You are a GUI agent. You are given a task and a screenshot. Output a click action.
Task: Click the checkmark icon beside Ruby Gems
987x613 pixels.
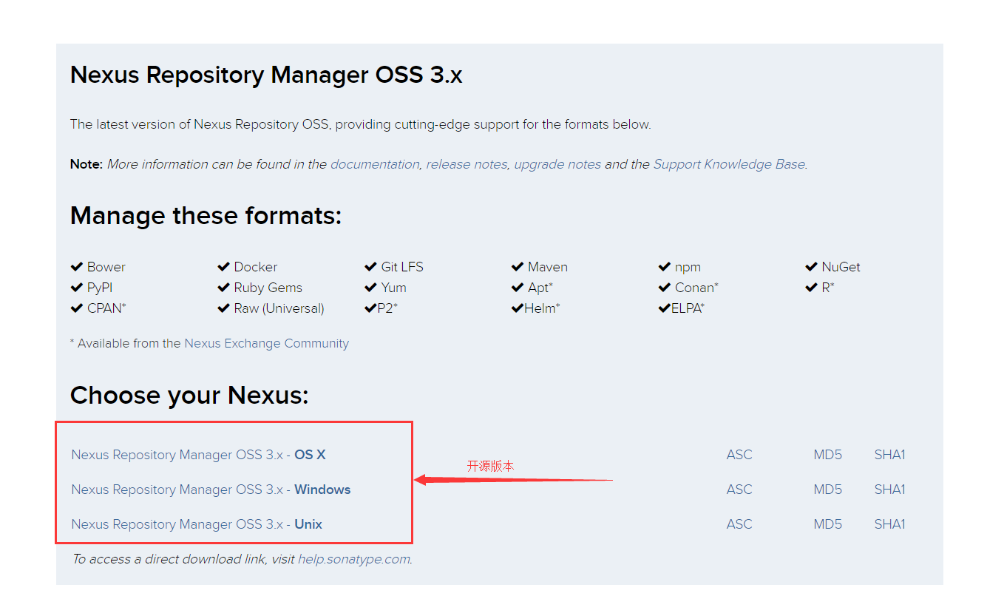pos(223,288)
